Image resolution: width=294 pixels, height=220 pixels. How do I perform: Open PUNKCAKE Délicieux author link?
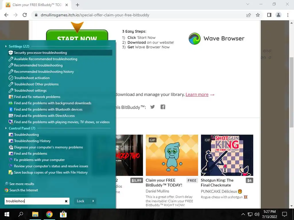(x=219, y=191)
